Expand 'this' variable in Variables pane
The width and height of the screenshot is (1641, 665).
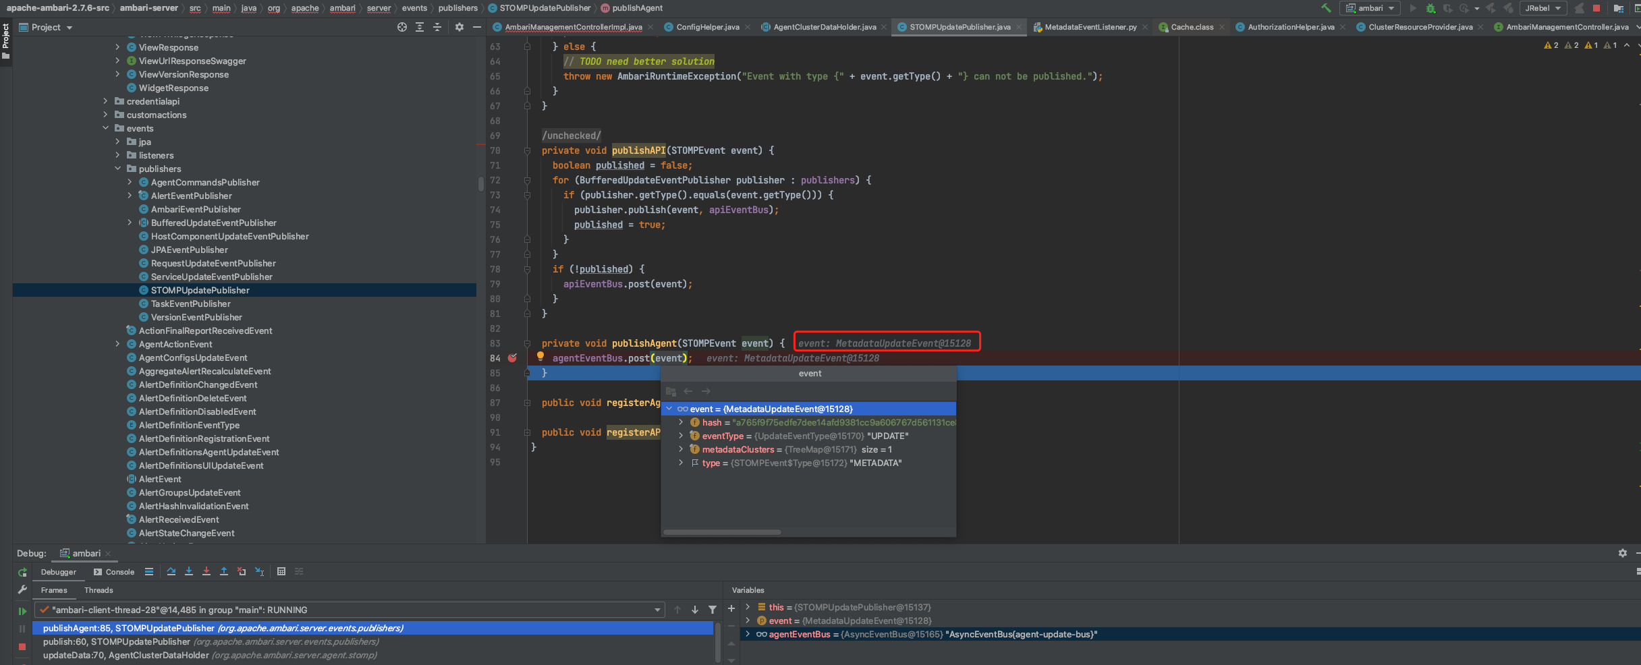click(748, 607)
